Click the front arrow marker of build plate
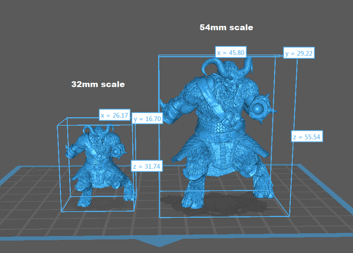Image resolution: width=353 pixels, height=253 pixels. point(159,244)
